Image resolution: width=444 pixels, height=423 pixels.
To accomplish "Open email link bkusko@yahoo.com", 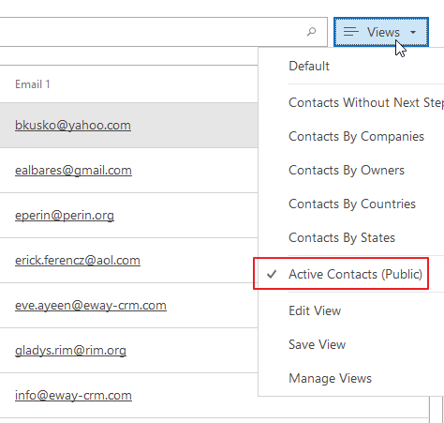I will click(x=73, y=126).
